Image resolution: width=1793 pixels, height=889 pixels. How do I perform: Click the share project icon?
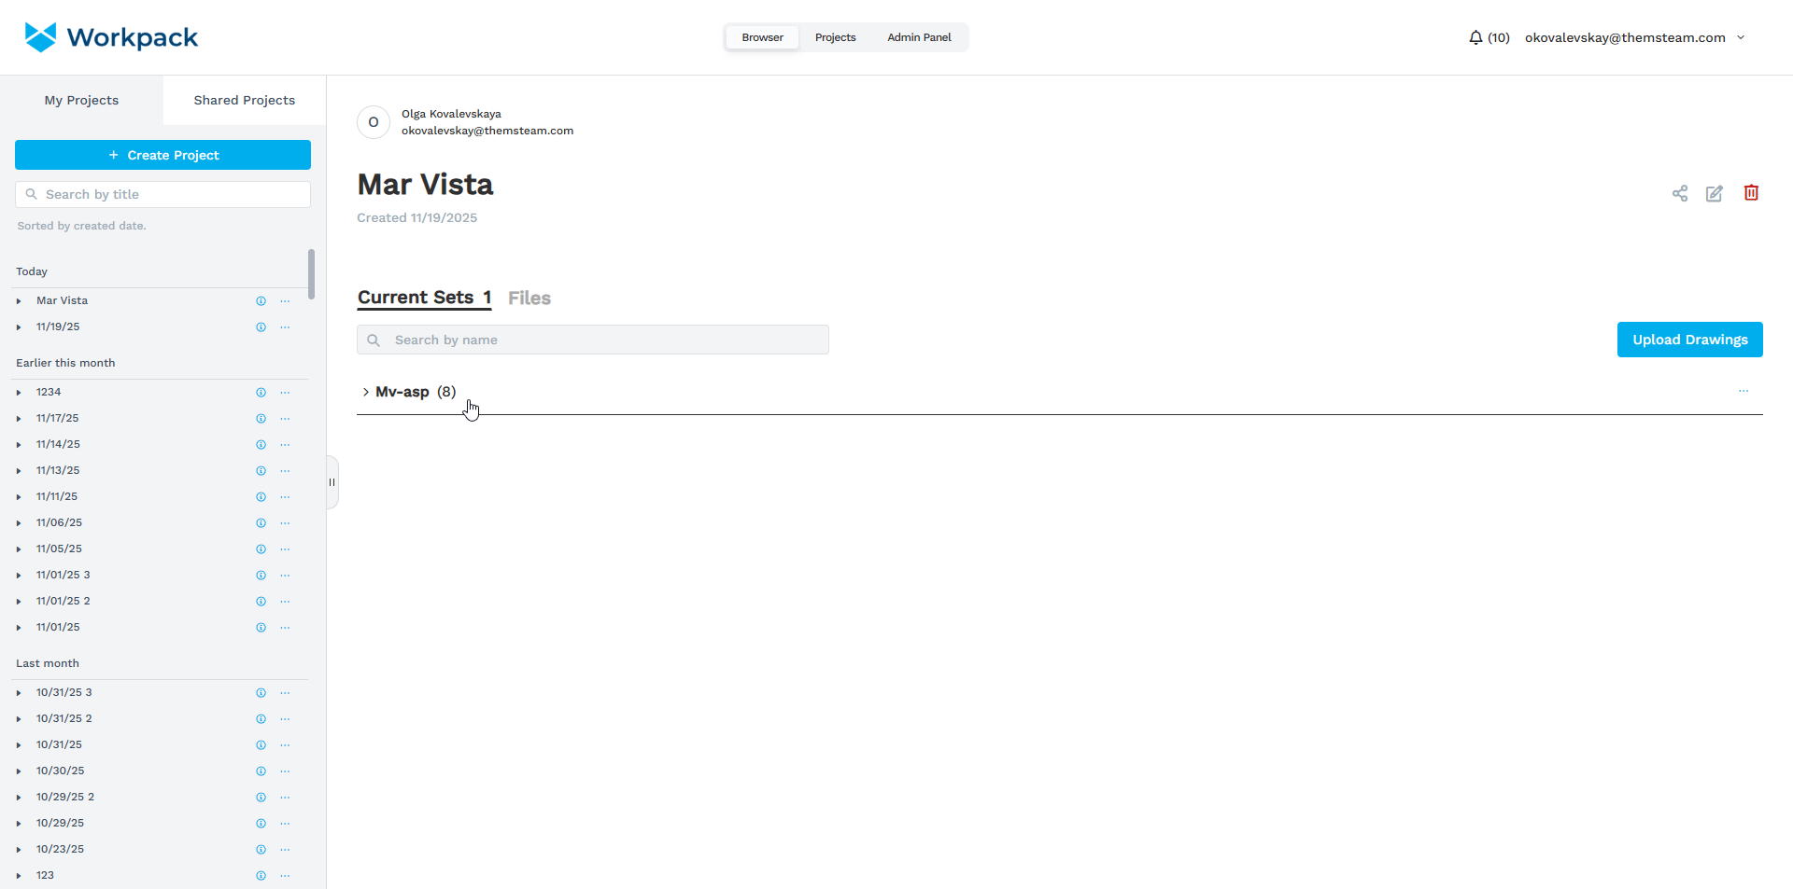1680,193
